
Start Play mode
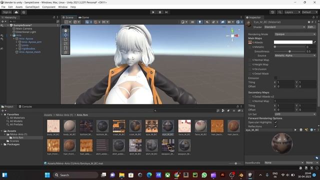tap(153, 12)
